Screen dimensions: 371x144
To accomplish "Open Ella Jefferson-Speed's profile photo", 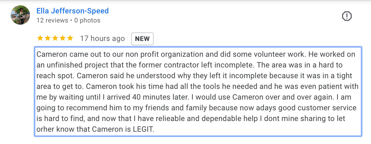I will click(x=20, y=15).
